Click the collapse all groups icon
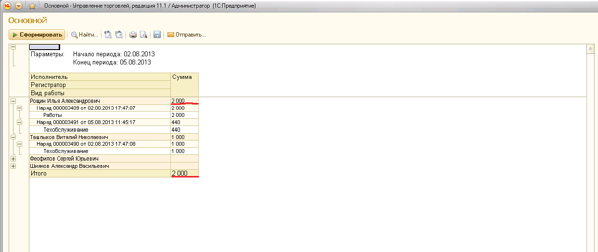The image size is (598, 252). tap(119, 35)
